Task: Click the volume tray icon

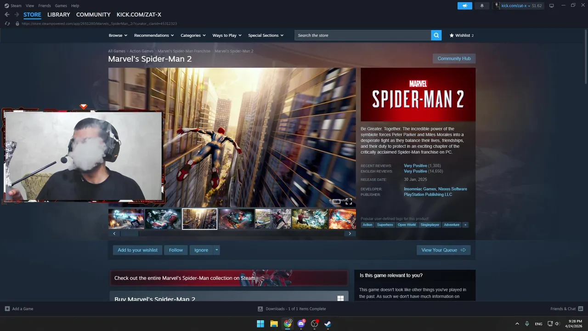Action: [557, 324]
